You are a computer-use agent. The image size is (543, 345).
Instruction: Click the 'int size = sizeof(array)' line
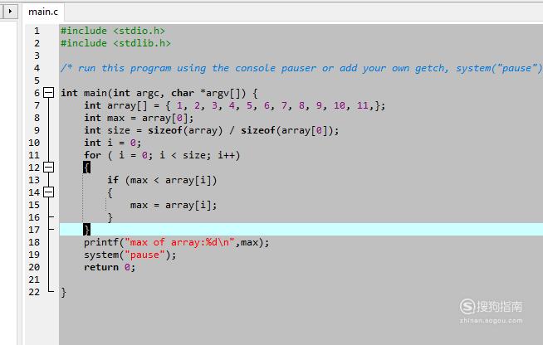click(x=211, y=130)
